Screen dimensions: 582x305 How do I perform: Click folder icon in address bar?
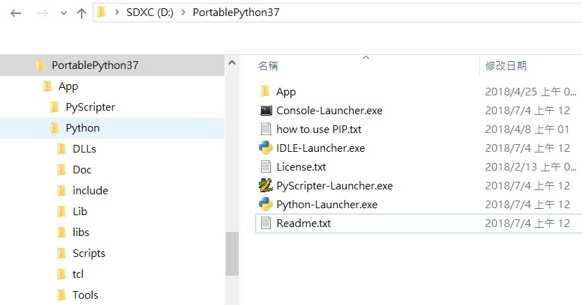tap(101, 13)
